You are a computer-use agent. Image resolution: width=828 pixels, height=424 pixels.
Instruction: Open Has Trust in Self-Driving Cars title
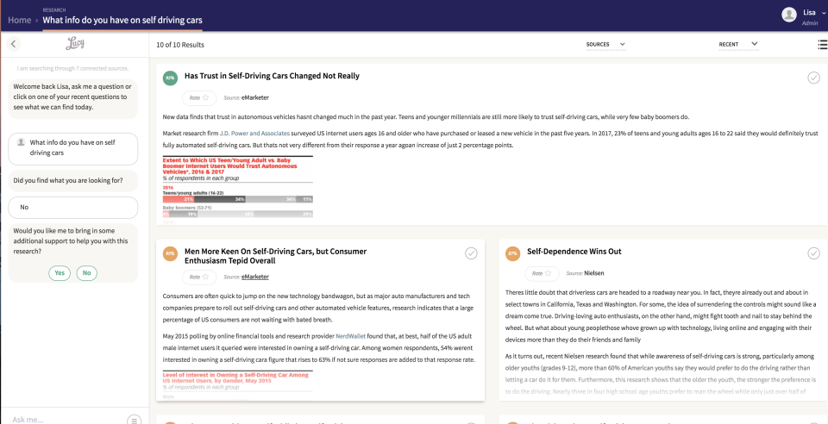pos(272,76)
